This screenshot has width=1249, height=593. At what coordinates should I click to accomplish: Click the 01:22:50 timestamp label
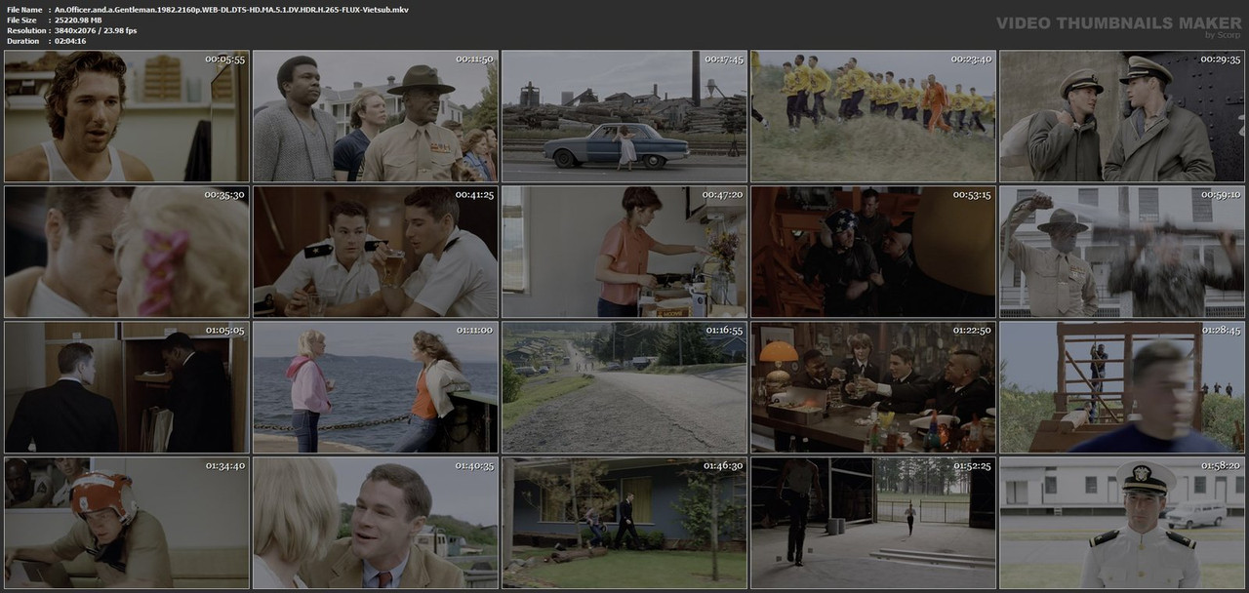[x=972, y=331]
